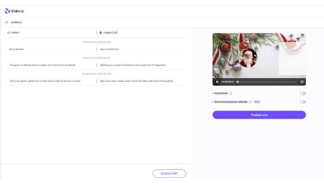Screen dimensions: 324x185
Task: Click the US flag icon
Action: 100,33
